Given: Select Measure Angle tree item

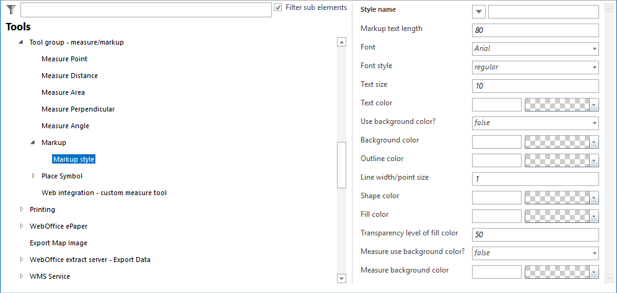Looking at the screenshot, I should [65, 126].
